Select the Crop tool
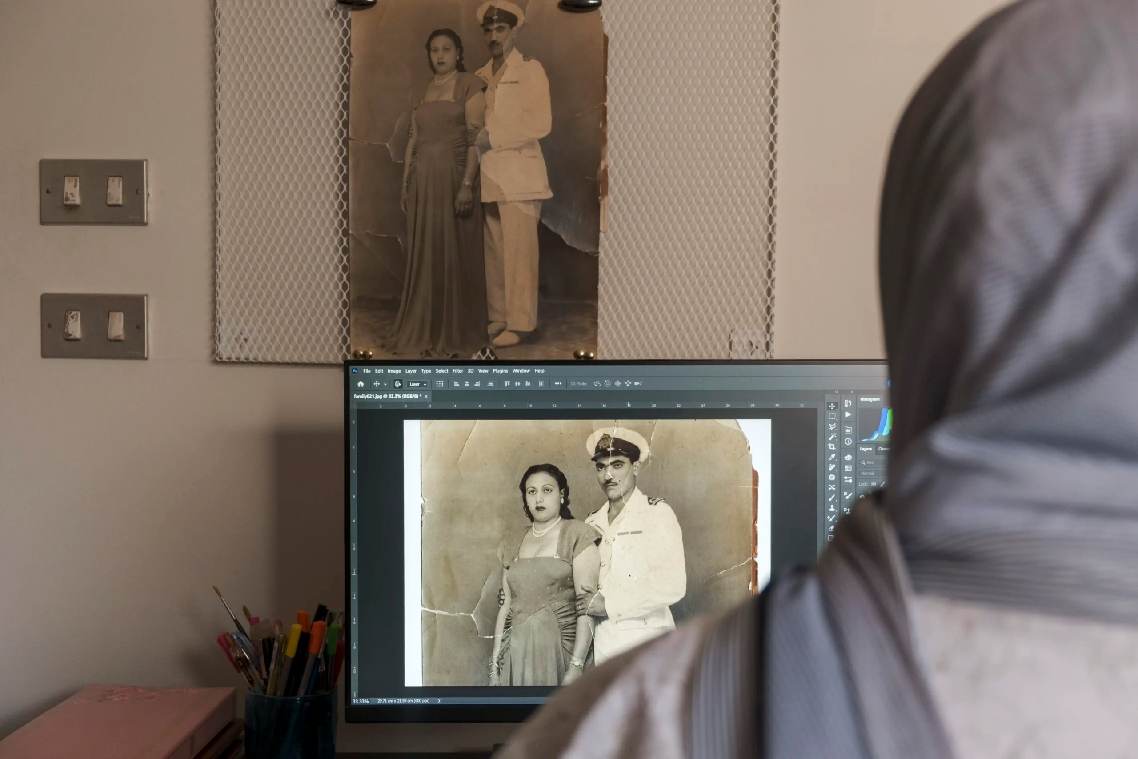The width and height of the screenshot is (1138, 759). (x=832, y=447)
